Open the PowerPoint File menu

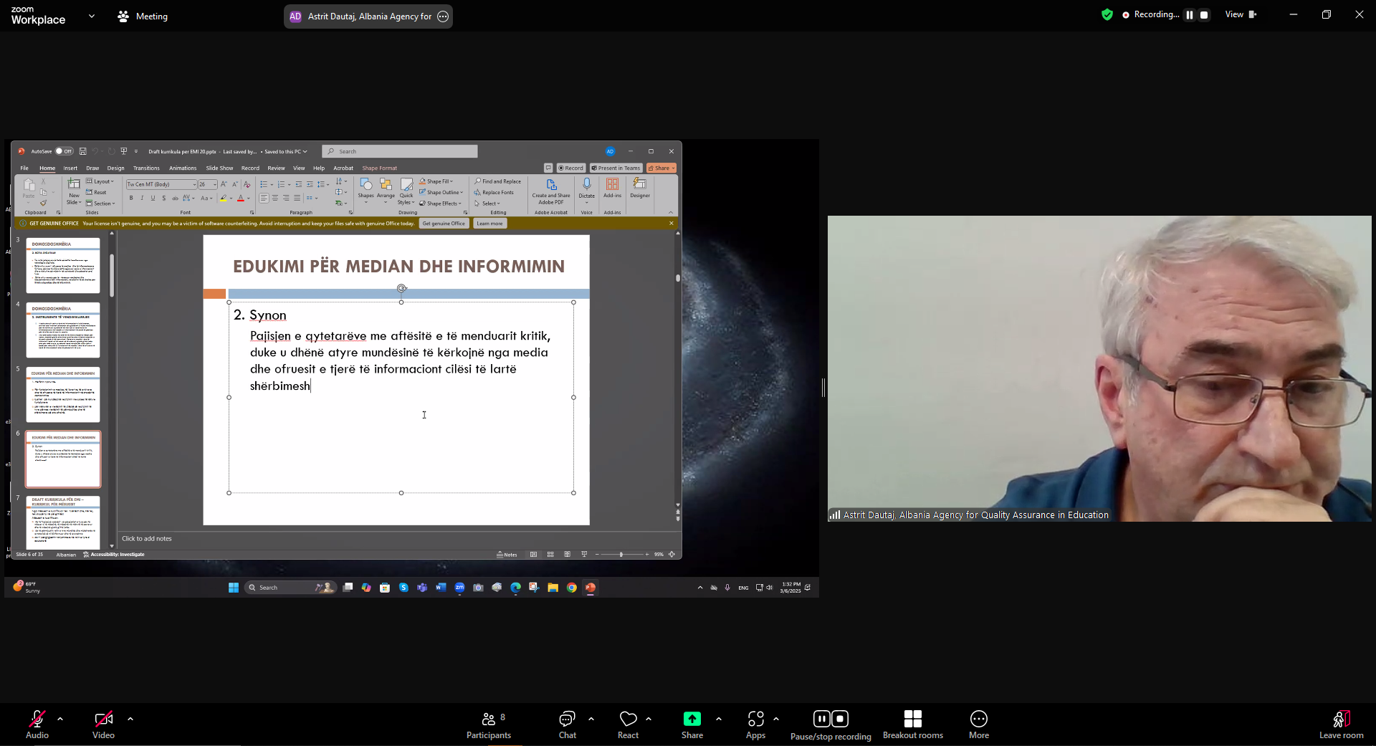click(24, 168)
